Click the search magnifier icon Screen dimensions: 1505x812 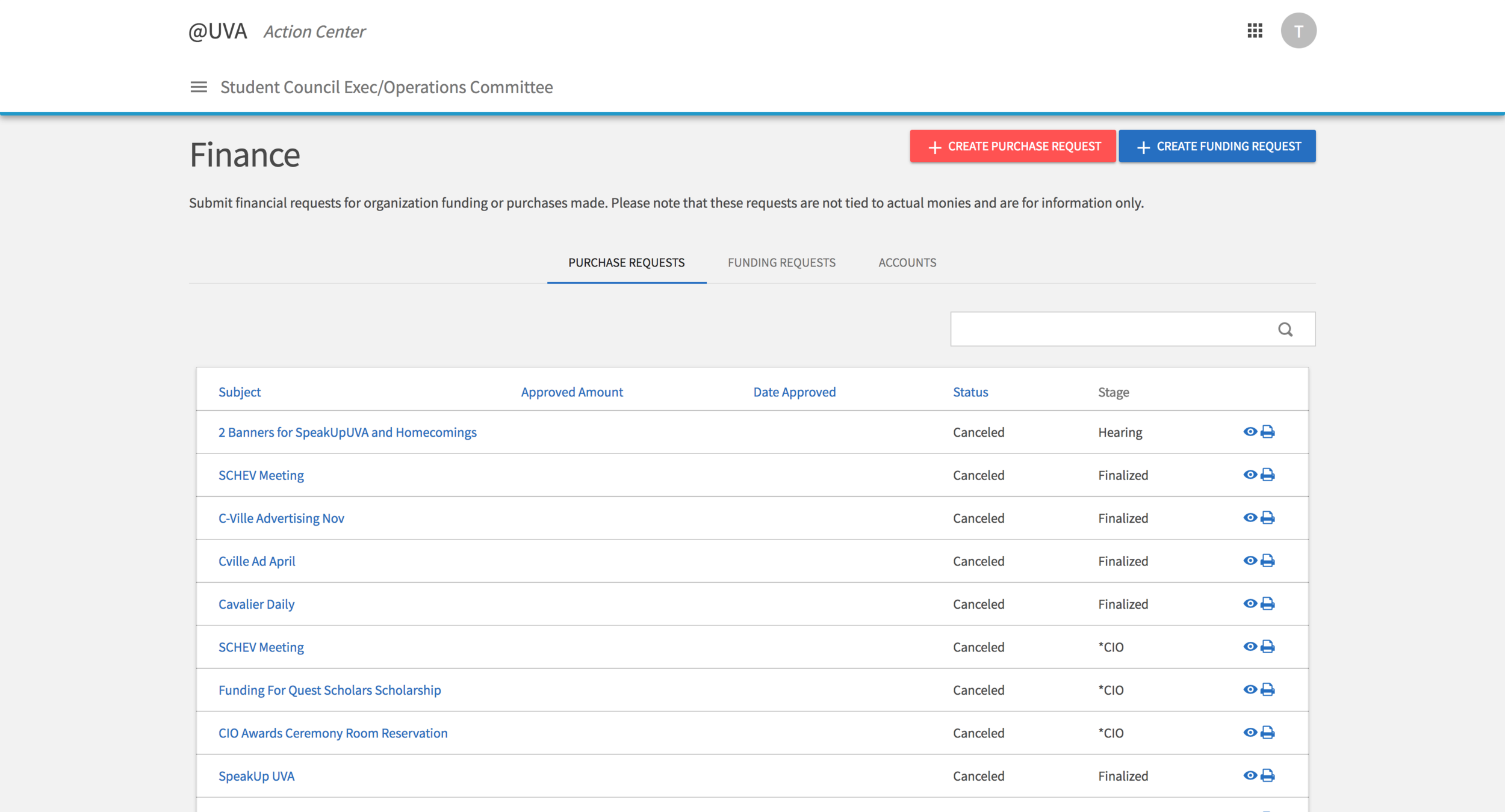tap(1285, 330)
